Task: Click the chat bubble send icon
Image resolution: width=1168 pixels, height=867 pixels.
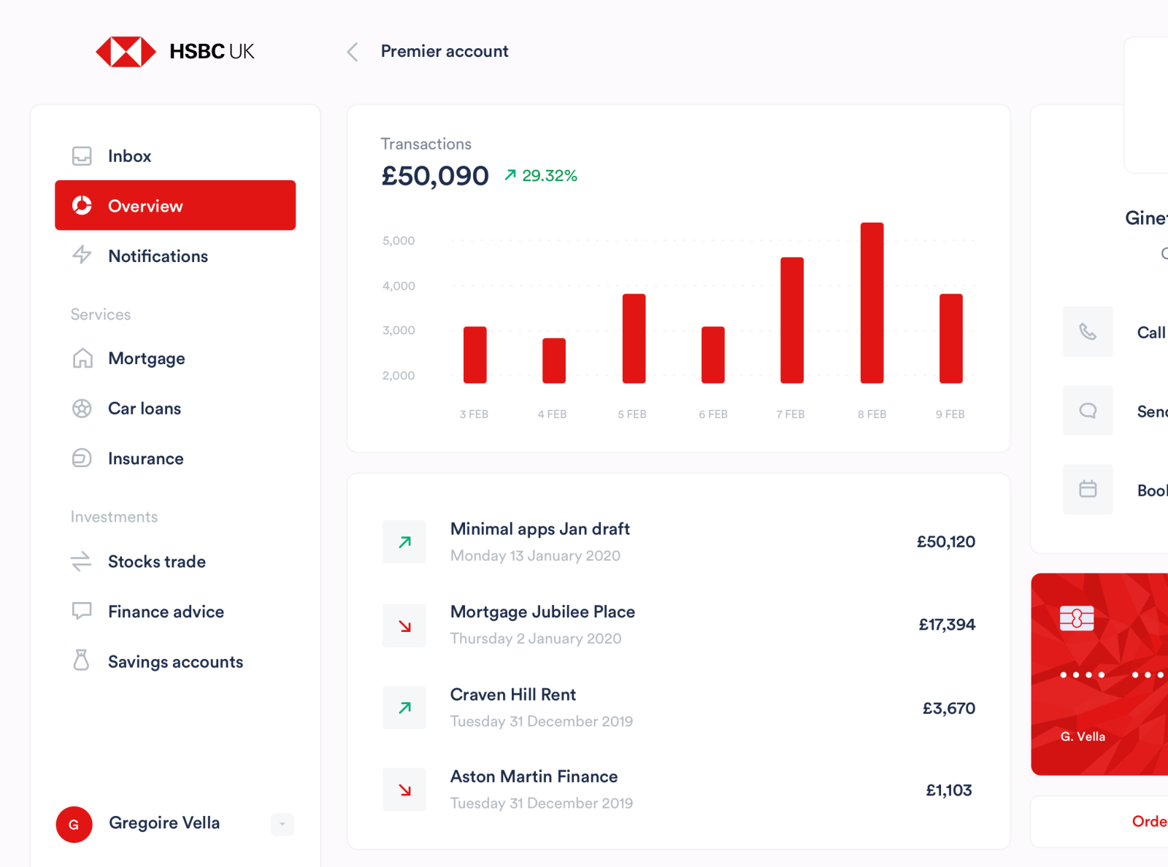Action: [x=1088, y=411]
